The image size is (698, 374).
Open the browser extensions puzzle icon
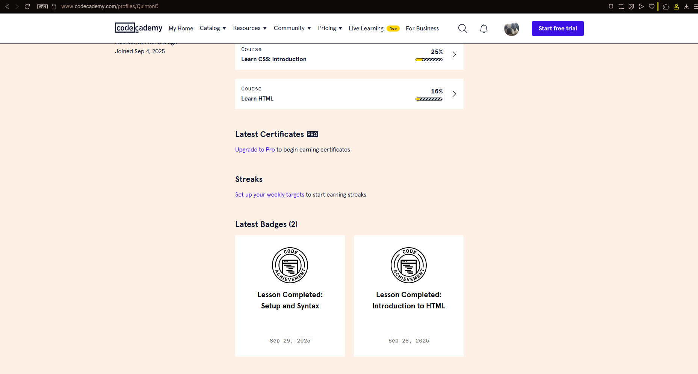point(666,6)
